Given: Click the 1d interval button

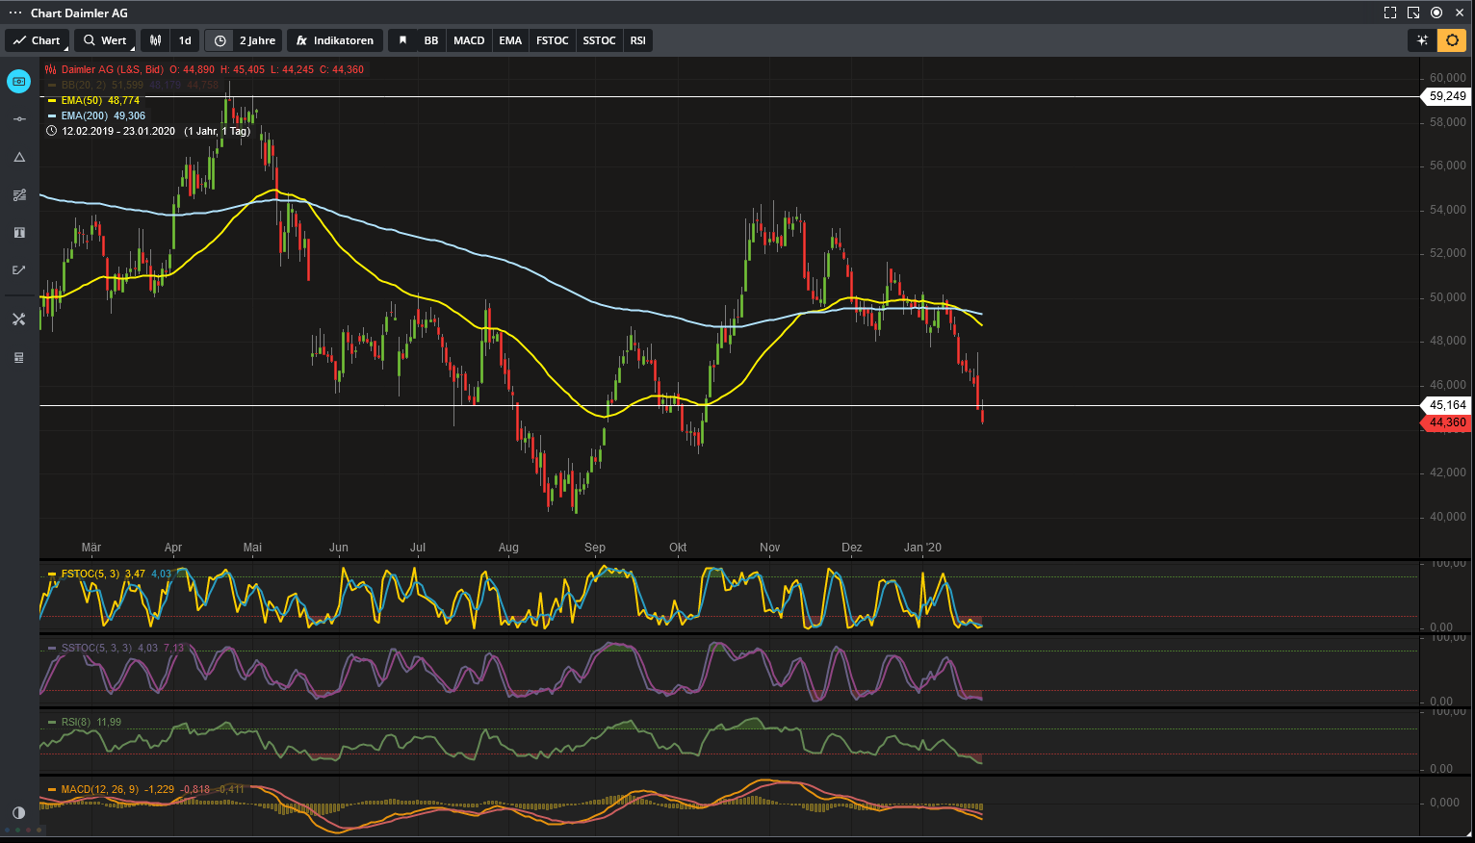Looking at the screenshot, I should (x=185, y=40).
